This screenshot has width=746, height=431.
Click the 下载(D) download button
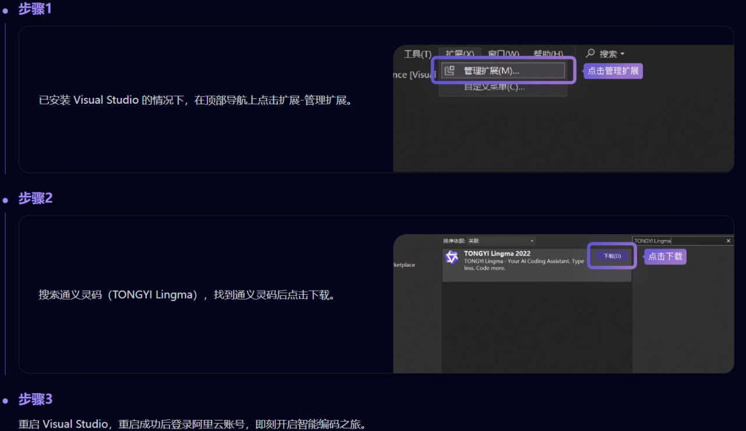[612, 256]
